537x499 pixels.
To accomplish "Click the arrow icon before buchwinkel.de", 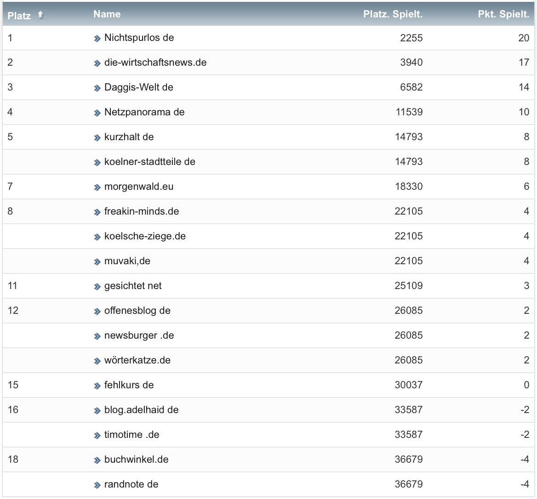I will (x=97, y=460).
